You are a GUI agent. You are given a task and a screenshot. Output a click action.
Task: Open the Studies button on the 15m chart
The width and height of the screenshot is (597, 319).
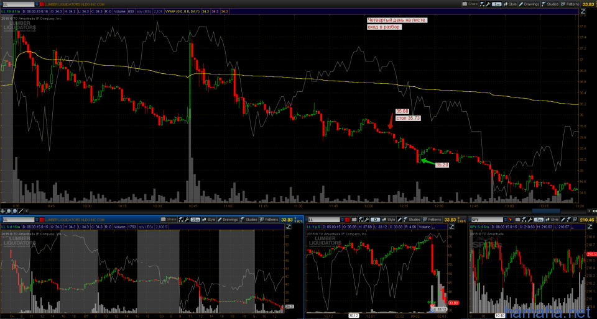[x=249, y=220]
